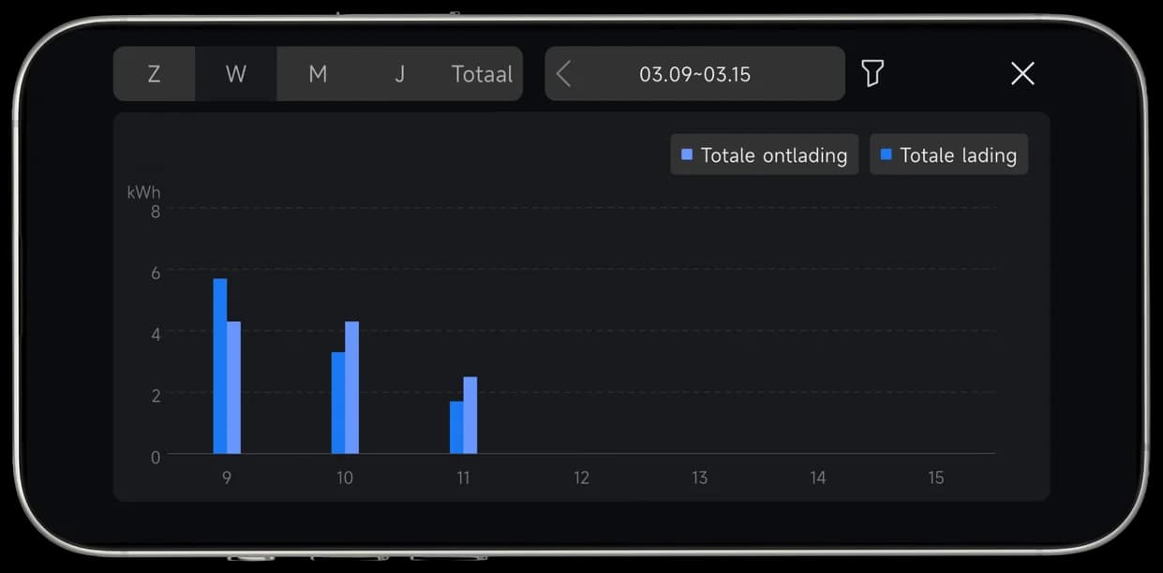Switch to the J period tab

[x=399, y=74]
